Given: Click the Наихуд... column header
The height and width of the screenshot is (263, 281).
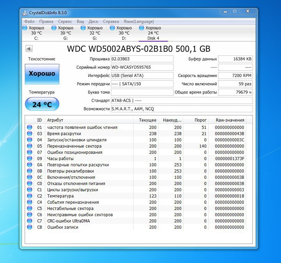Looking at the screenshot, I should coord(171,120).
